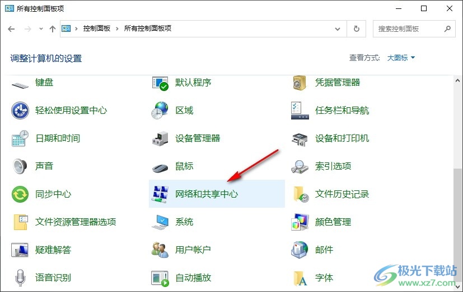Open the 语音识别 microphone icon
The image size is (463, 292).
pos(20,277)
